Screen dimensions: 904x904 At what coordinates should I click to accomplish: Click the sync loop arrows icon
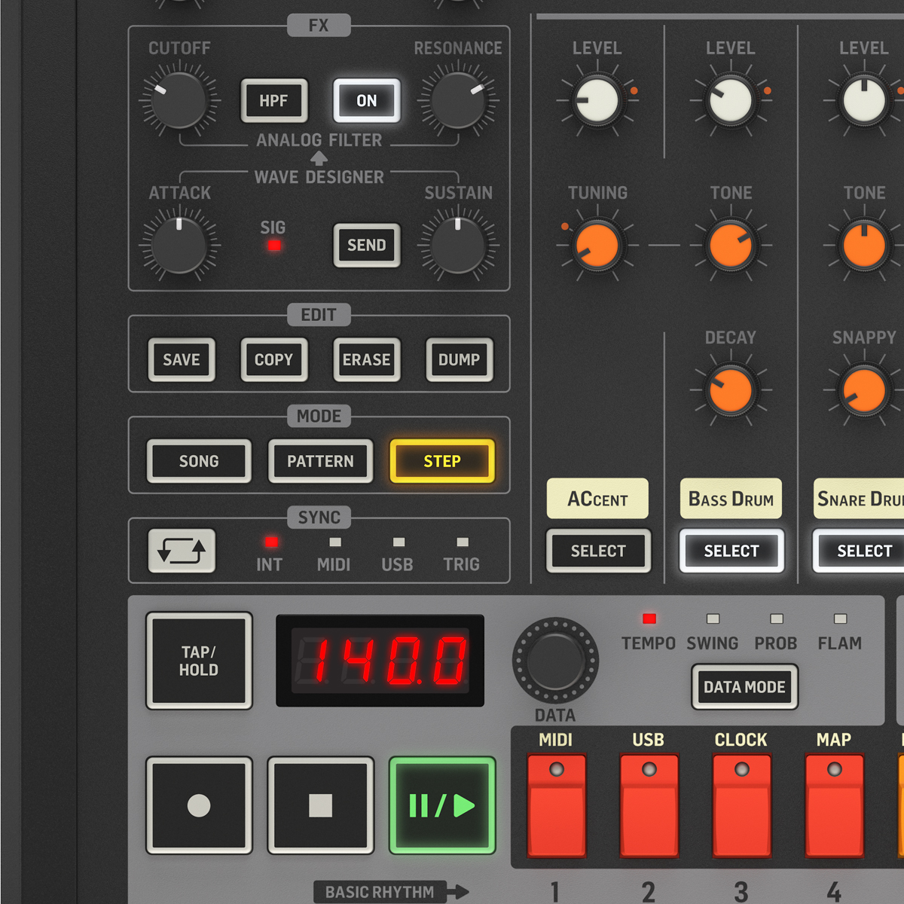tap(182, 551)
